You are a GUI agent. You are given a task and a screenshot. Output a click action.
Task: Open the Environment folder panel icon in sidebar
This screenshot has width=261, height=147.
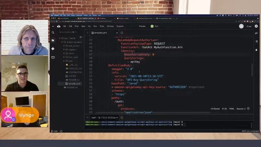click(53, 40)
